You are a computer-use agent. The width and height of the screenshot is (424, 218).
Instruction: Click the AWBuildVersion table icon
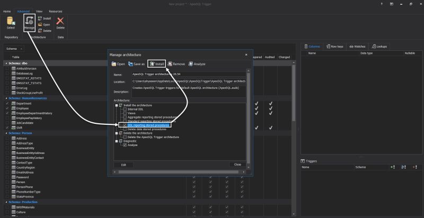point(14,69)
